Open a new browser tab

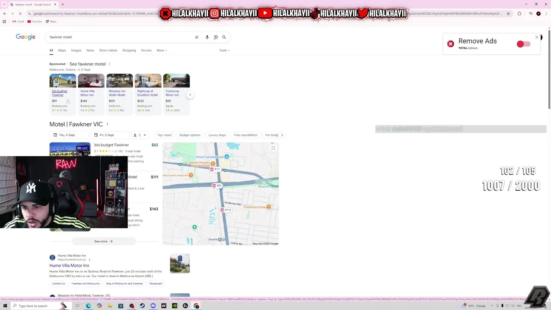63,4
